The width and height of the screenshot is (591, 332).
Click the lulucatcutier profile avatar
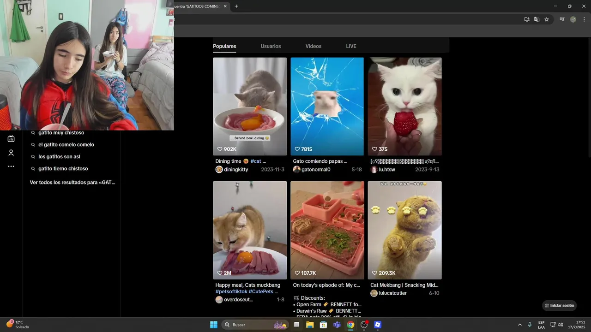pyautogui.click(x=374, y=293)
